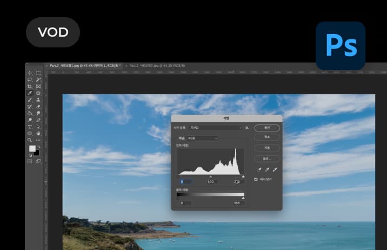
Task: Open the preset options gear menu
Action: point(247,128)
